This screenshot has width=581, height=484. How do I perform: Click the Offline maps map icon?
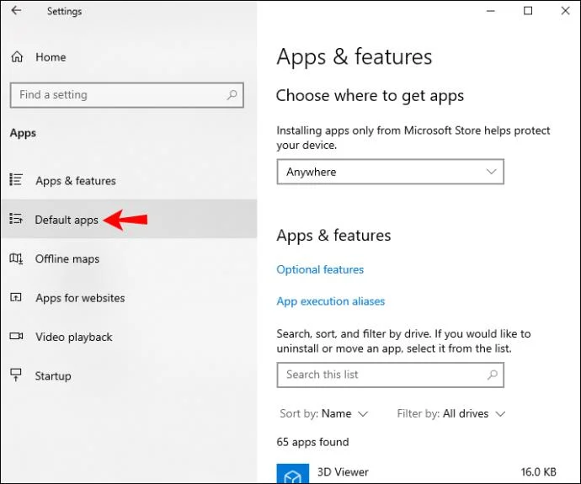[16, 258]
